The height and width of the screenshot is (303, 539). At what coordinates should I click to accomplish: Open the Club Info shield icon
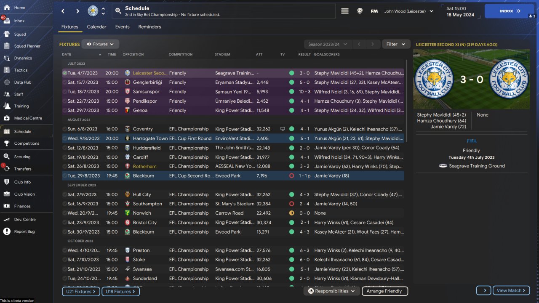click(x=7, y=182)
